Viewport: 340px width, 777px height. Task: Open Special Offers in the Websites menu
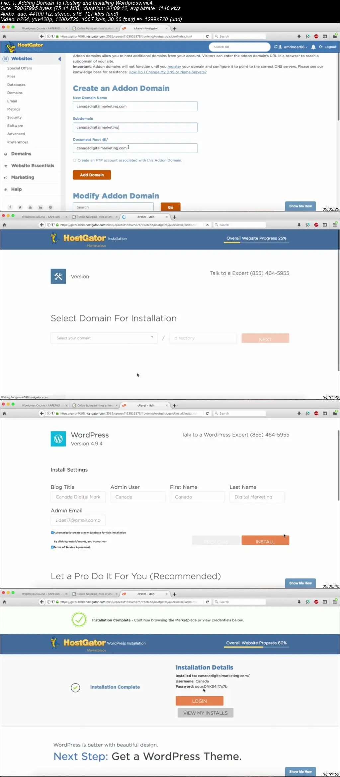tap(20, 68)
